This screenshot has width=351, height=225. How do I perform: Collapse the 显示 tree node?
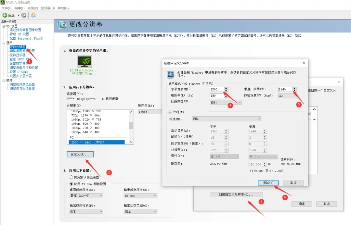tap(4, 43)
